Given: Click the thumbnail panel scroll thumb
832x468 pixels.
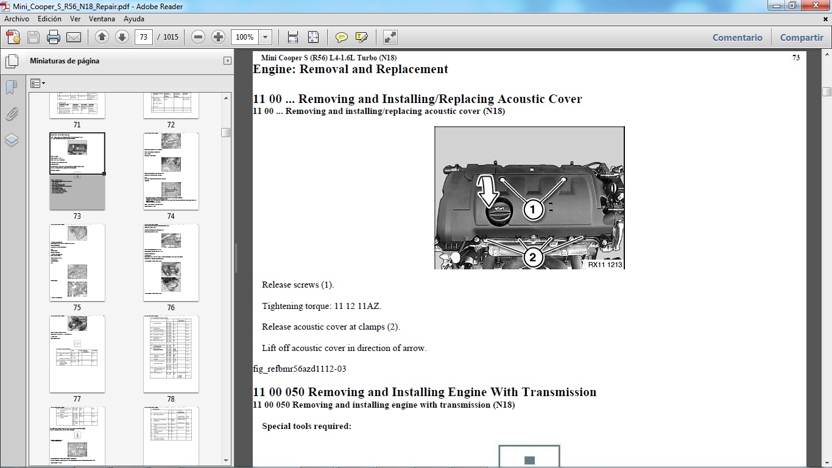Looking at the screenshot, I should [226, 132].
